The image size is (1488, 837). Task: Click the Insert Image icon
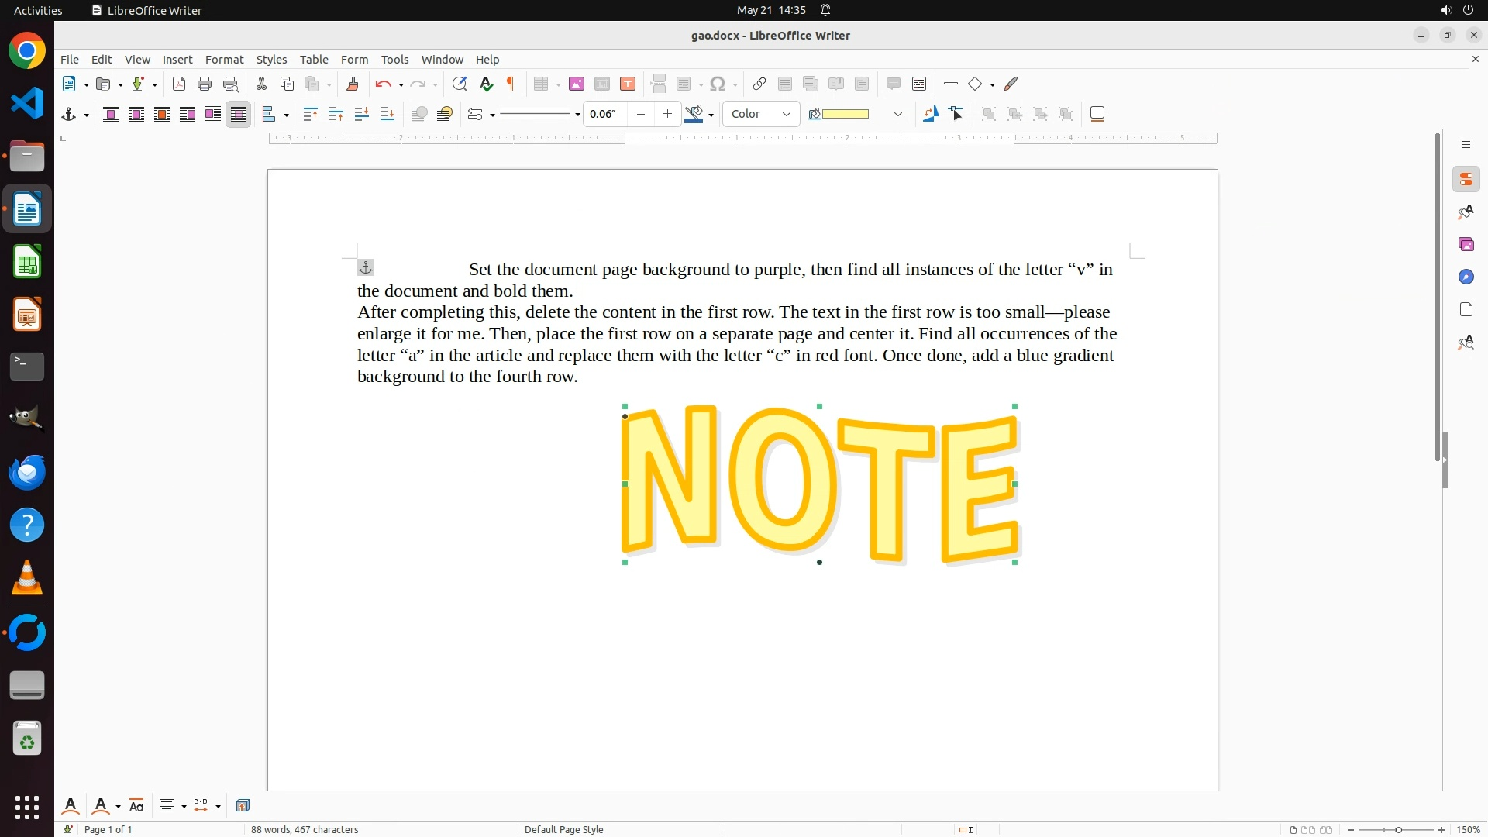[576, 84]
